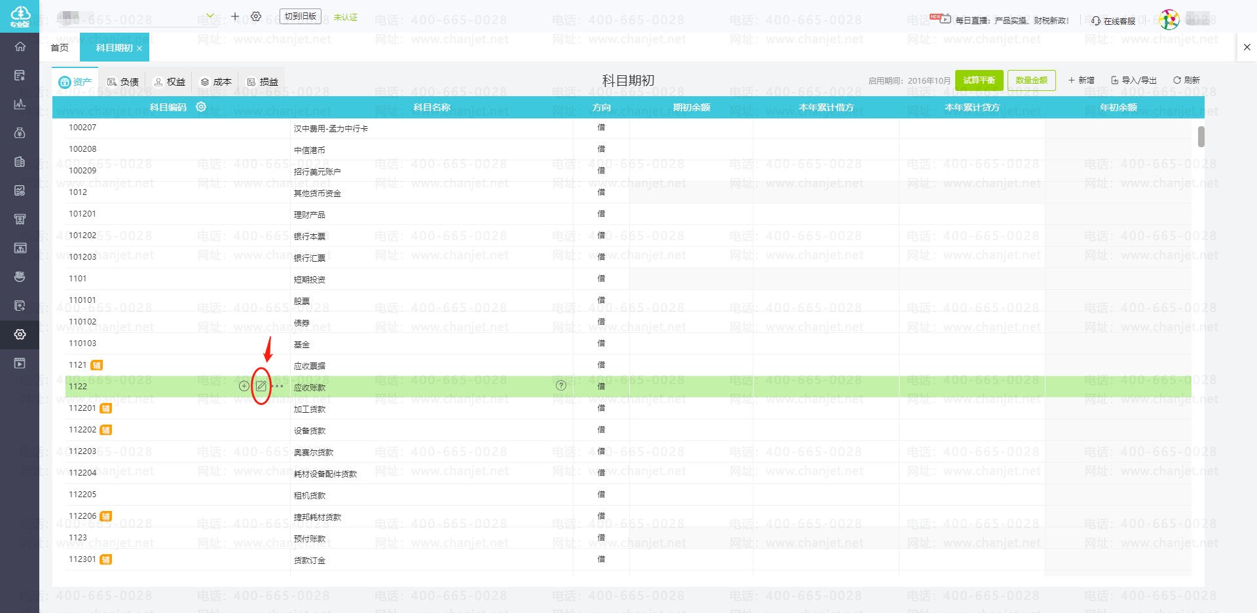Click the orange 辅 badge on row 112201
The height and width of the screenshot is (613, 1257).
click(105, 408)
